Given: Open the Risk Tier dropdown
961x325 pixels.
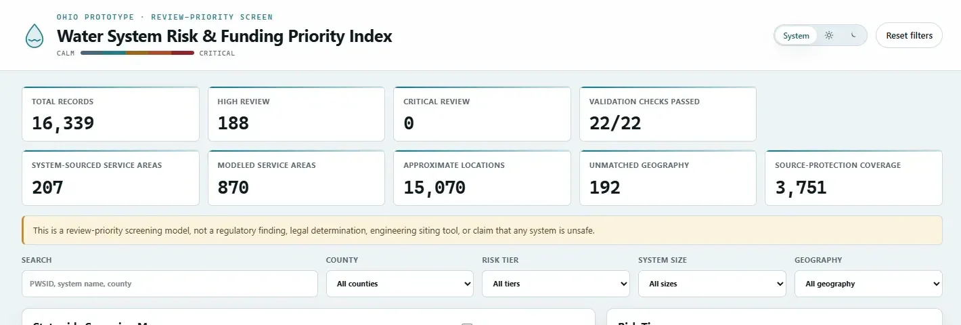Looking at the screenshot, I should 556,284.
